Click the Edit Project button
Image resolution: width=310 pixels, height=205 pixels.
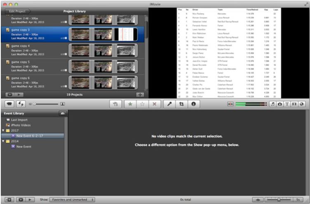[17, 11]
